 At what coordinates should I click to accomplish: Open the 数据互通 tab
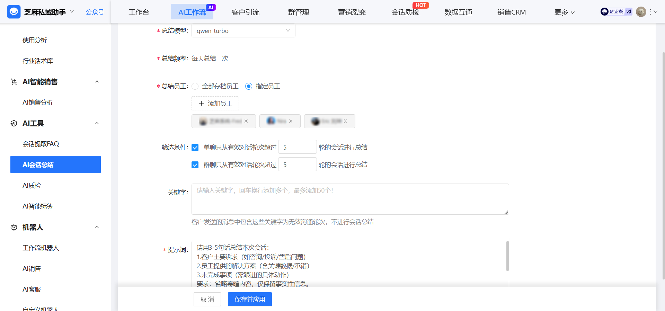pos(458,12)
